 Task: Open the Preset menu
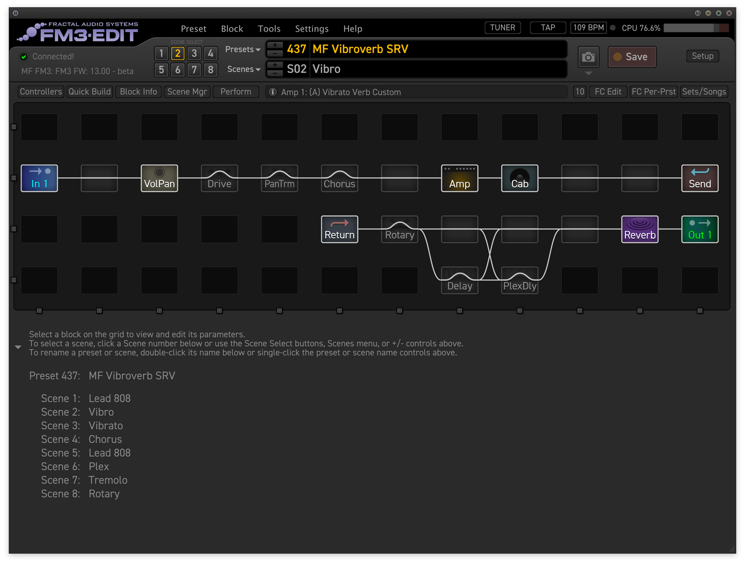pos(193,29)
